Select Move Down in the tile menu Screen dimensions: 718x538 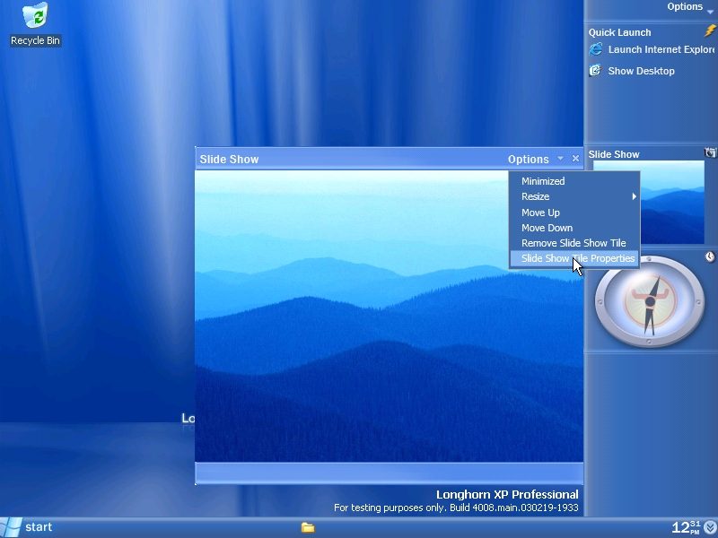[547, 228]
